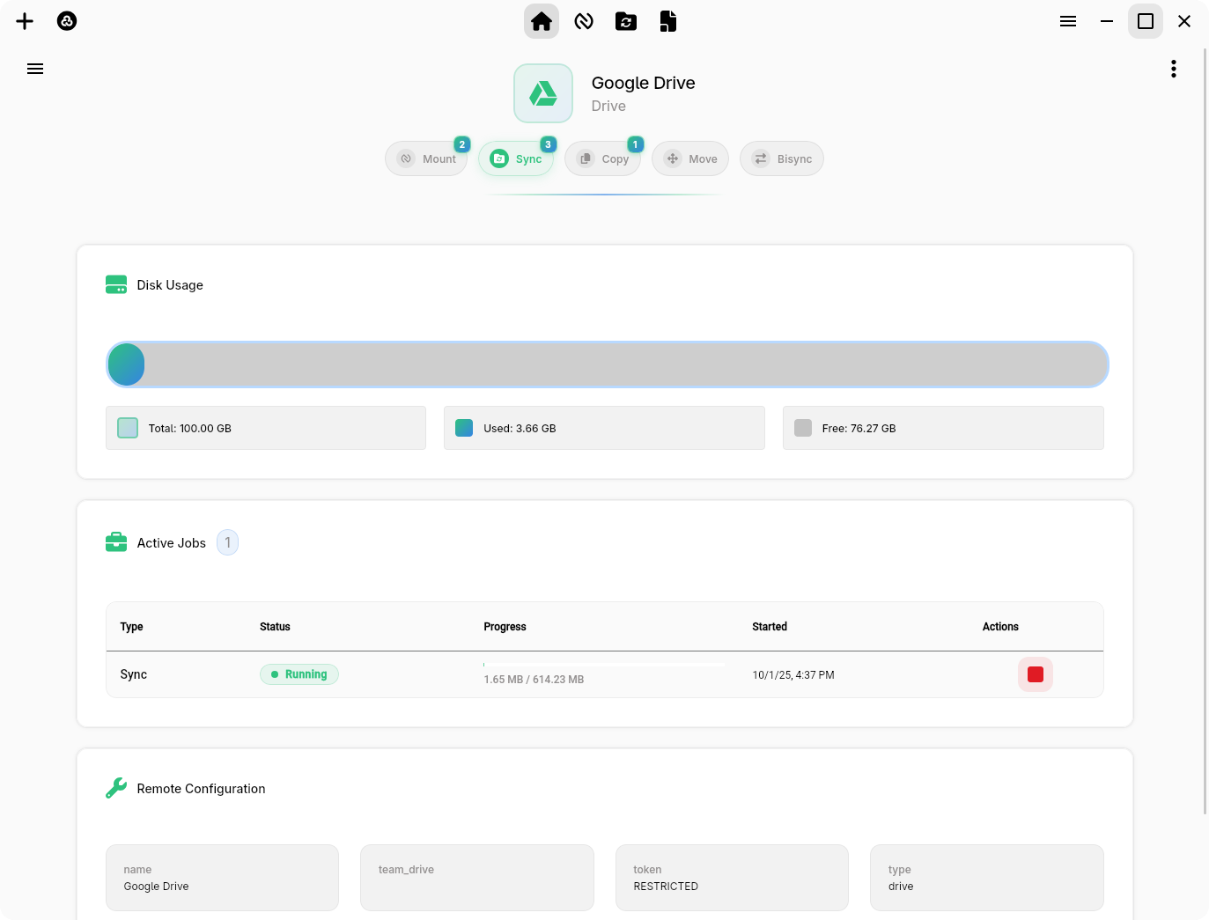Open the folder sync icon in top bar
The width and height of the screenshot is (1209, 920).
[626, 21]
